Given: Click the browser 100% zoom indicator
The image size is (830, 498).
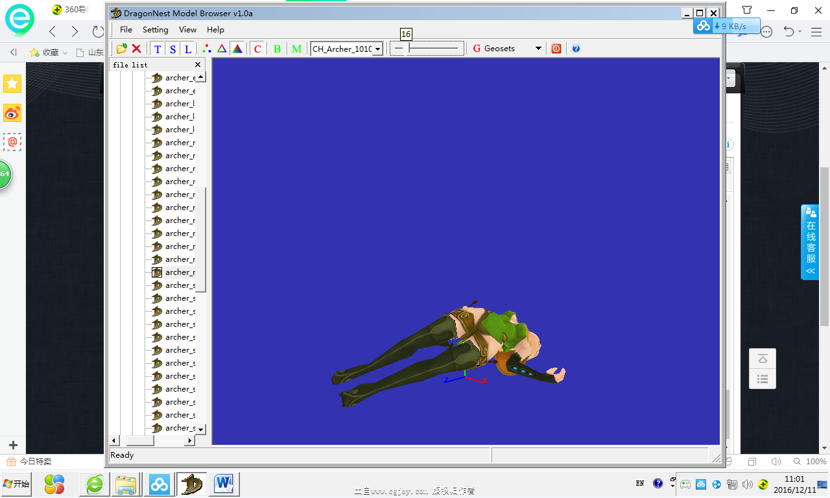Looking at the screenshot, I should [x=811, y=462].
